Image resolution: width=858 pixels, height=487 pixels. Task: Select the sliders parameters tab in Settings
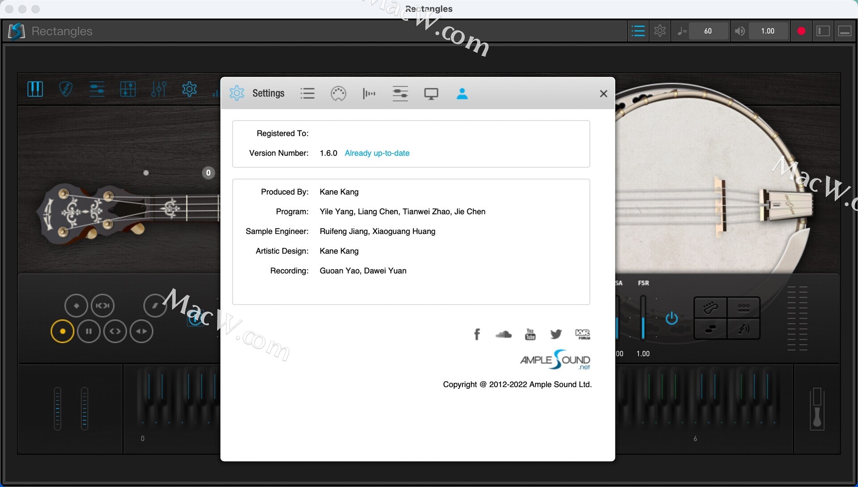(x=400, y=93)
